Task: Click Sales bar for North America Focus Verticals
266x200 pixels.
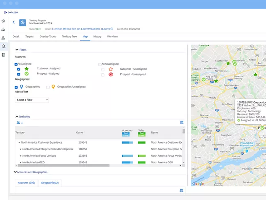Action: pos(142,156)
